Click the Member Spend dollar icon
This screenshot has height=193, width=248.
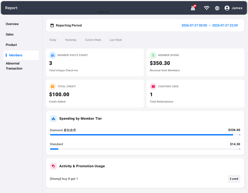point(153,55)
